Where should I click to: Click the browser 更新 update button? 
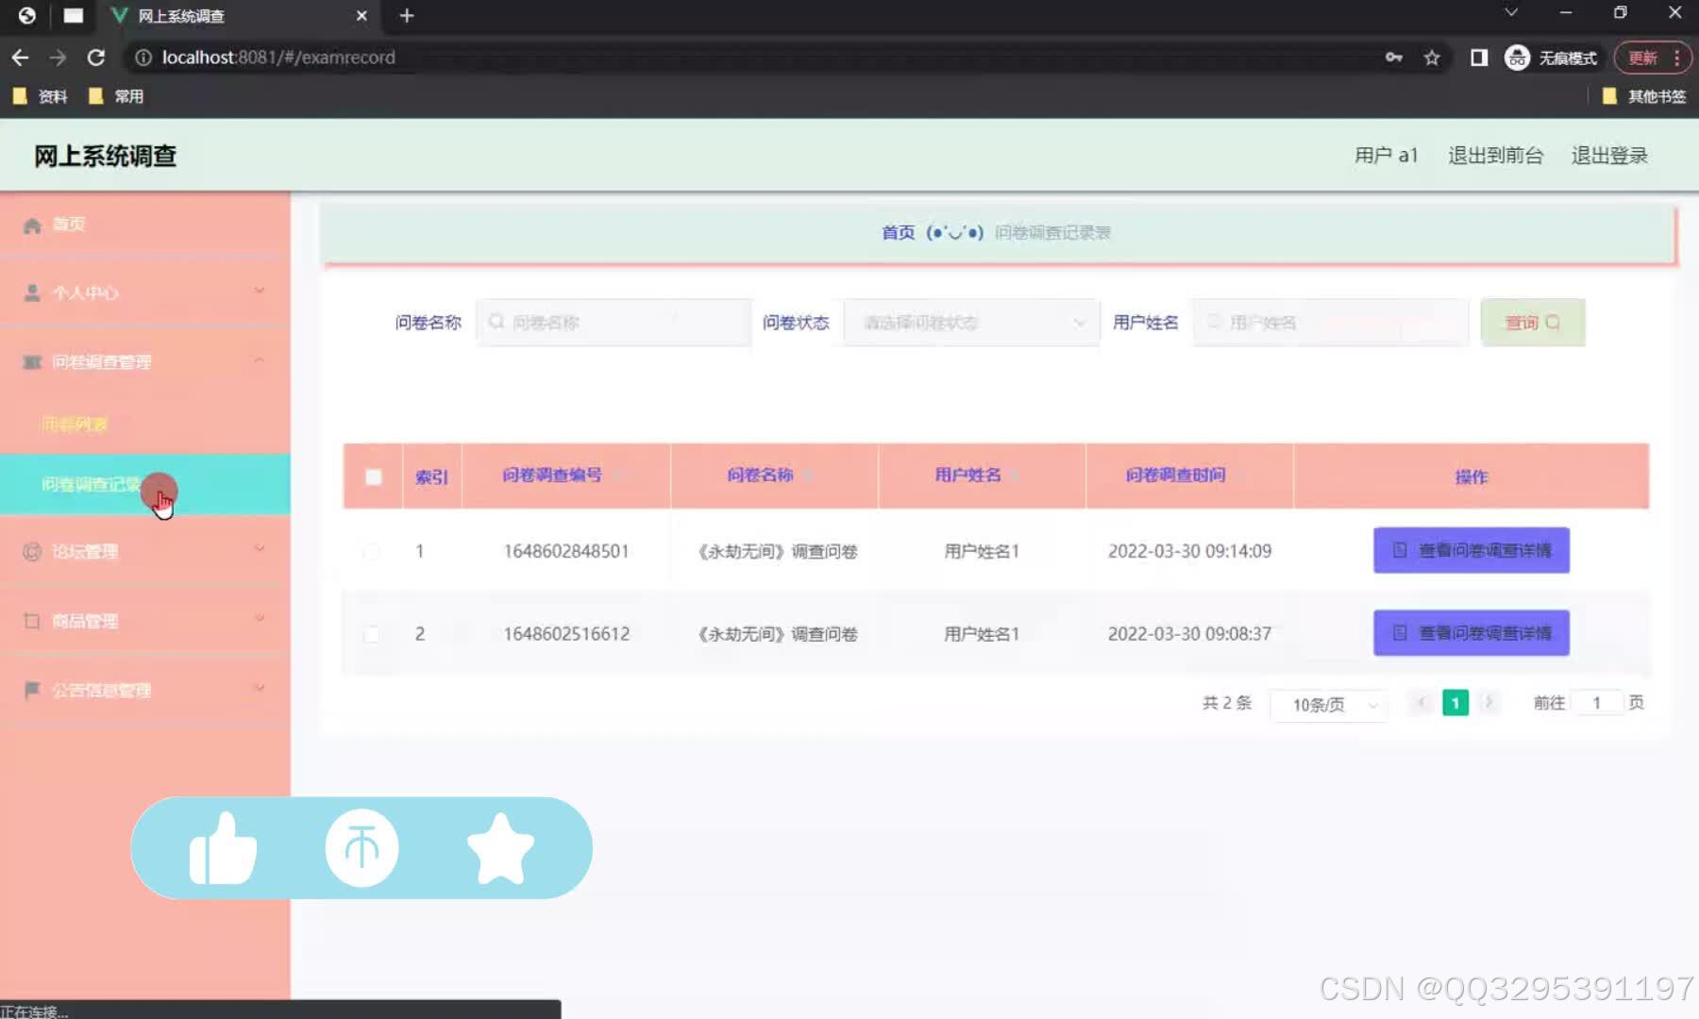pyautogui.click(x=1642, y=58)
